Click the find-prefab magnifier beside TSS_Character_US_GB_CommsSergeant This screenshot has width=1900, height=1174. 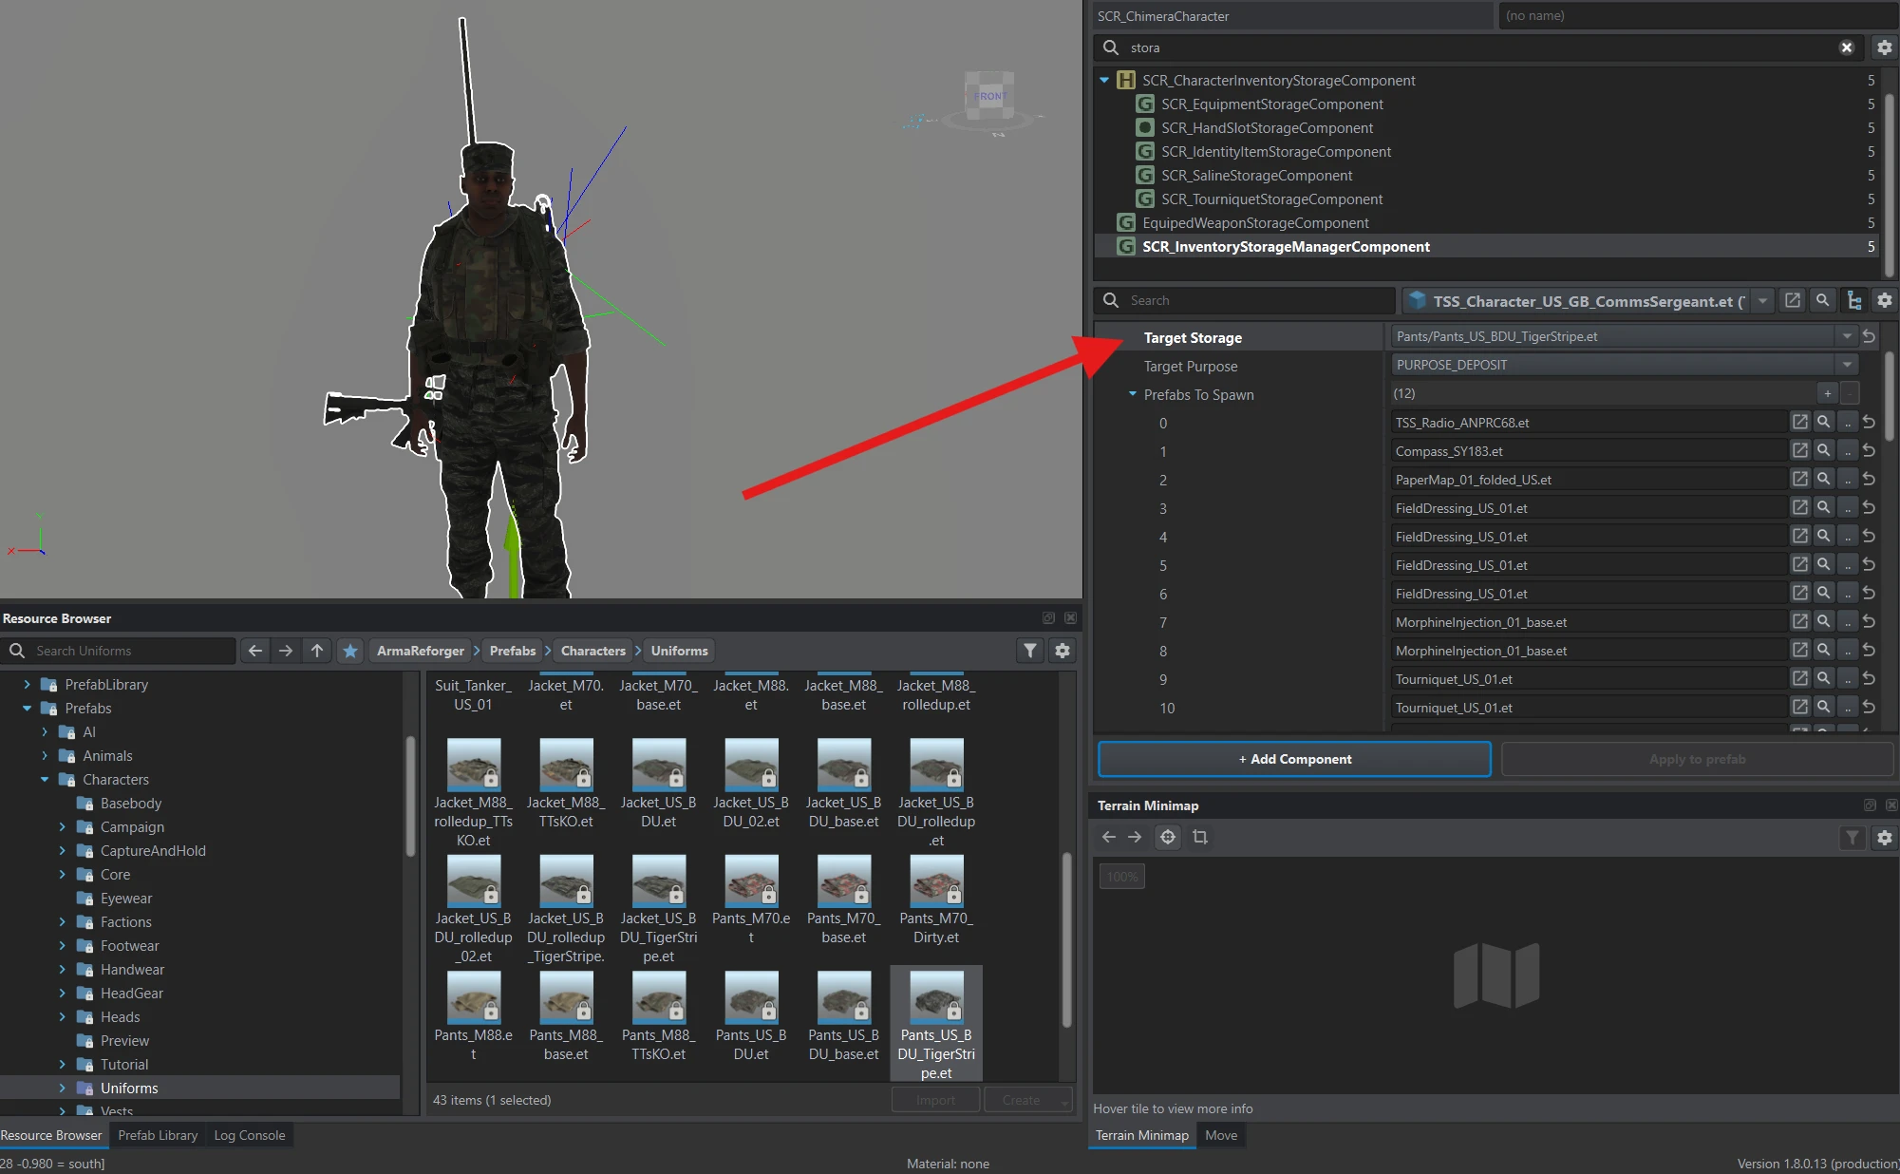click(x=1822, y=300)
